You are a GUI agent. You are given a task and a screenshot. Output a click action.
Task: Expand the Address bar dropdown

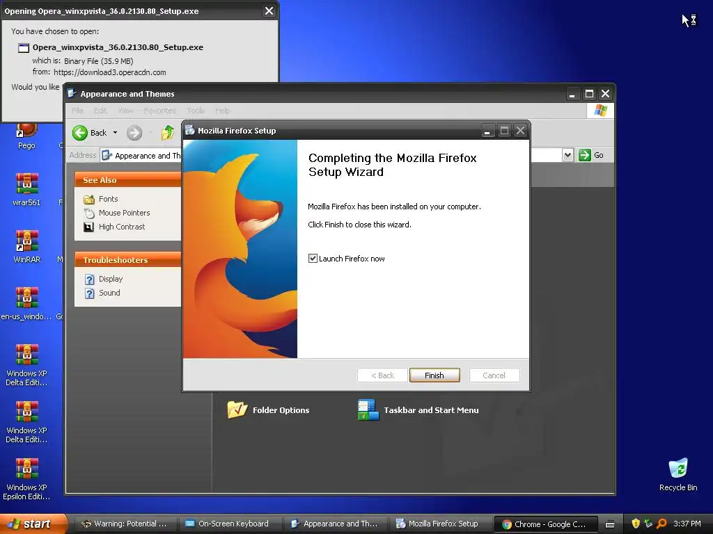[567, 155]
